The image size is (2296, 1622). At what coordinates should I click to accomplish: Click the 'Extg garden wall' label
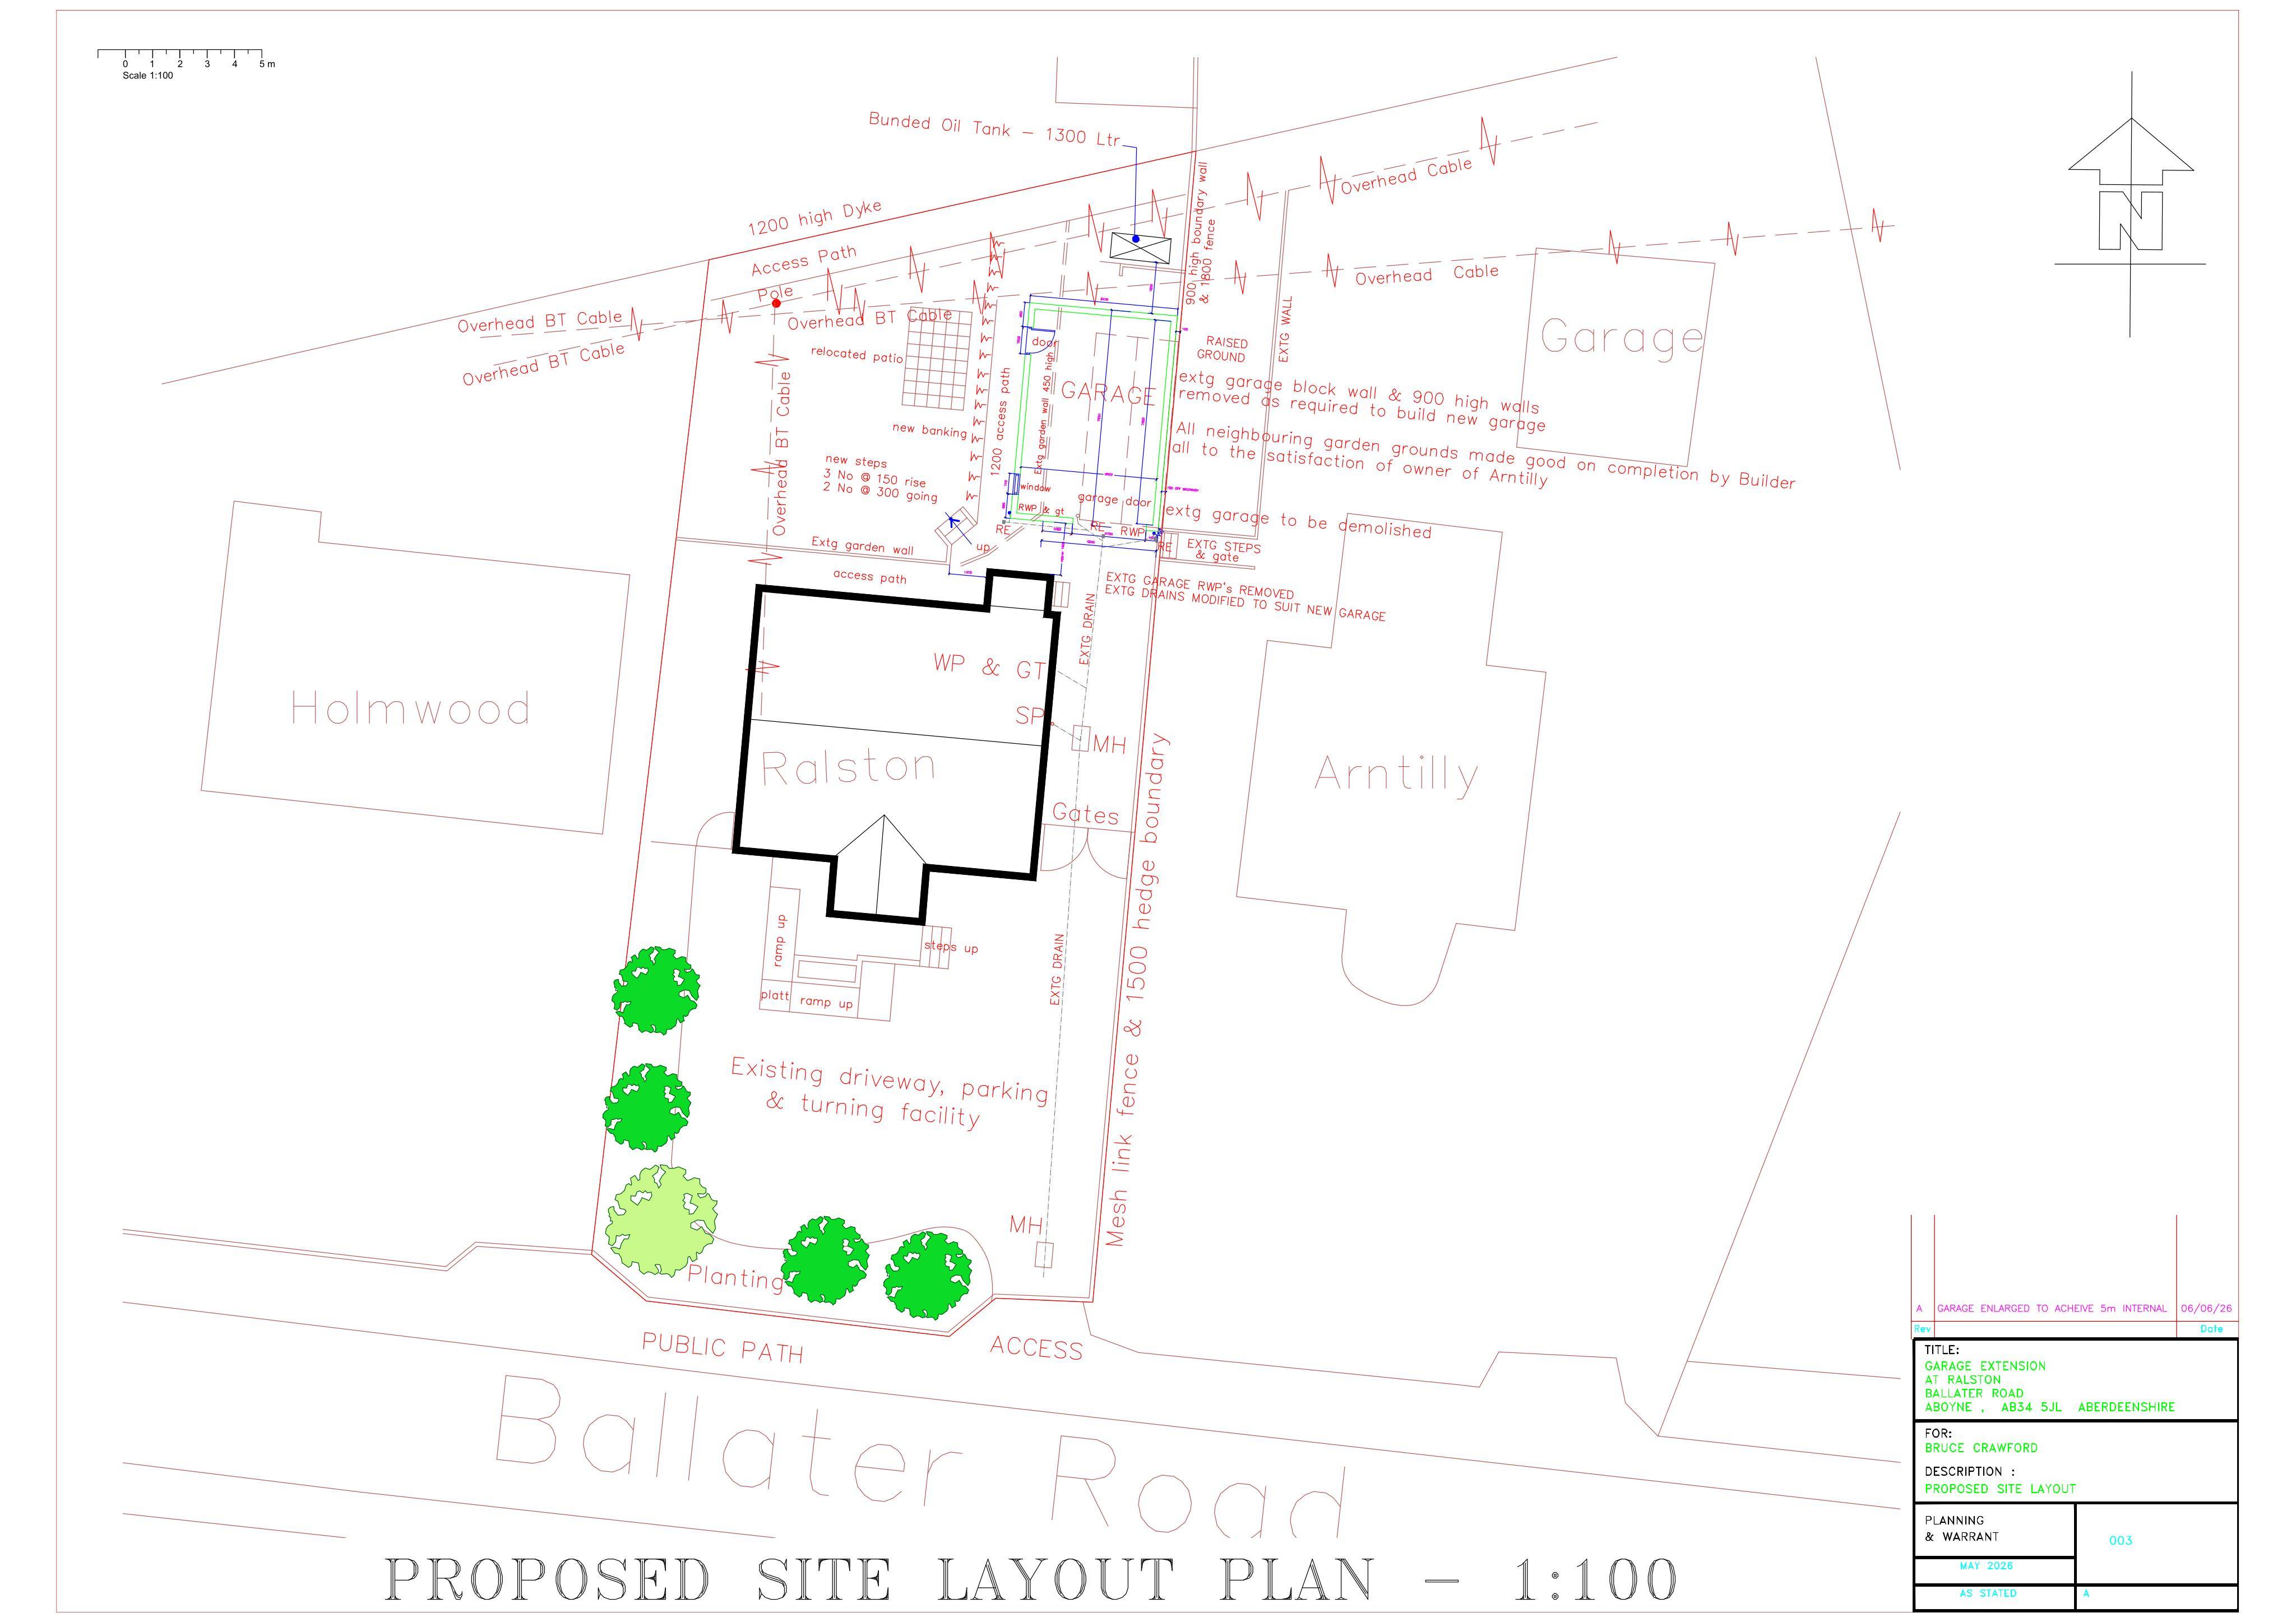(862, 546)
